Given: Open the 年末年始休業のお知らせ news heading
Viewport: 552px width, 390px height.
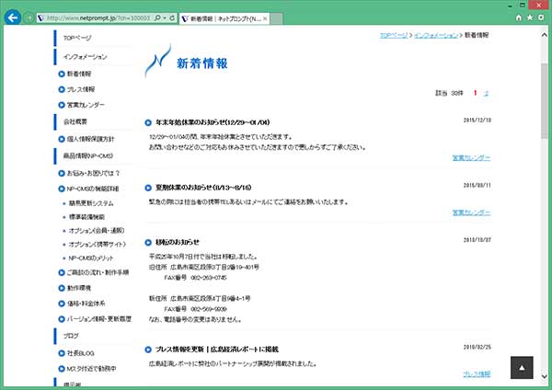Looking at the screenshot, I should coord(213,122).
